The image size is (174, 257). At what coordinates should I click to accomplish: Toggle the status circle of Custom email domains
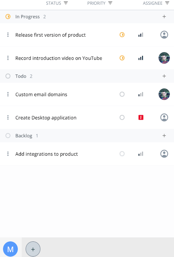pyautogui.click(x=122, y=94)
